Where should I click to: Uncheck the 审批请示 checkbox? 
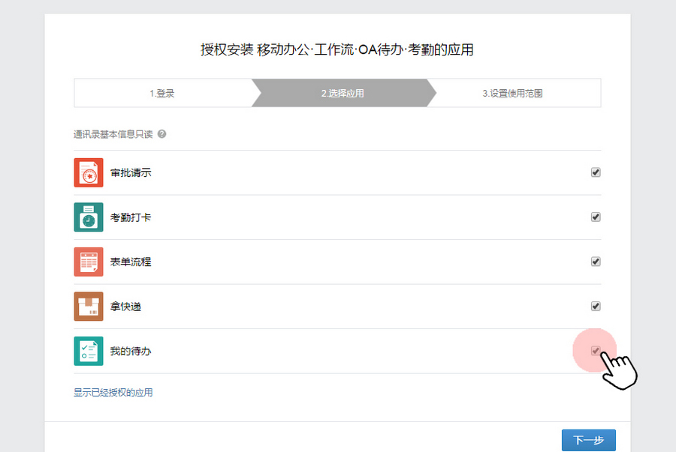pyautogui.click(x=596, y=172)
